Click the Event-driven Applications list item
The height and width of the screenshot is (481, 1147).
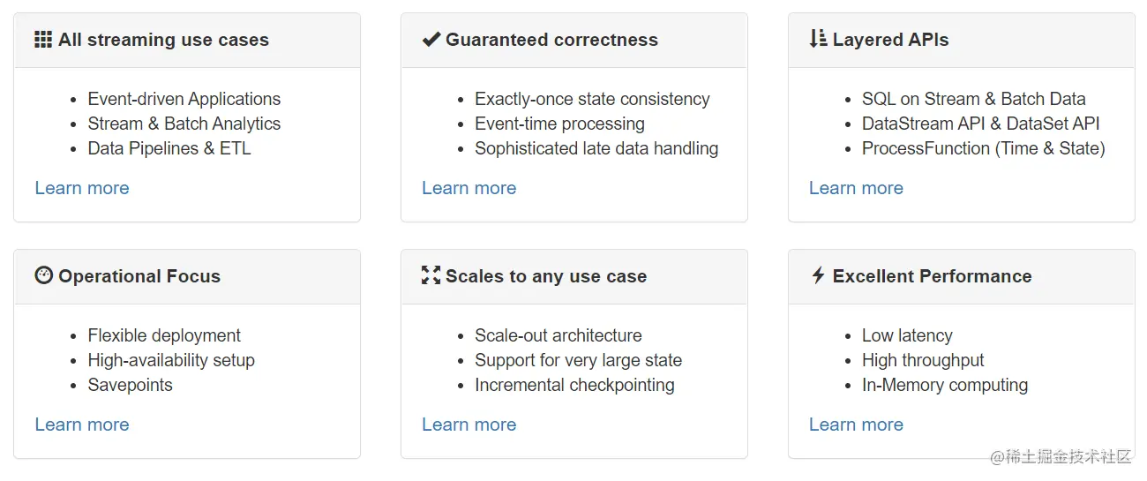click(x=184, y=99)
